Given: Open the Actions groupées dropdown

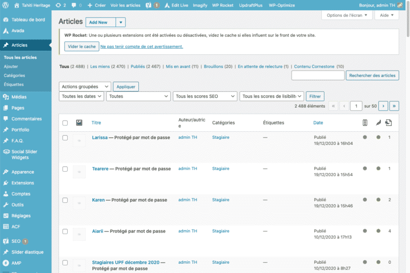Looking at the screenshot, I should click(85, 87).
